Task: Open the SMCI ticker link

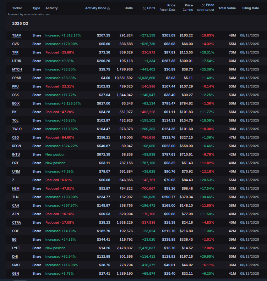Action: point(16,265)
